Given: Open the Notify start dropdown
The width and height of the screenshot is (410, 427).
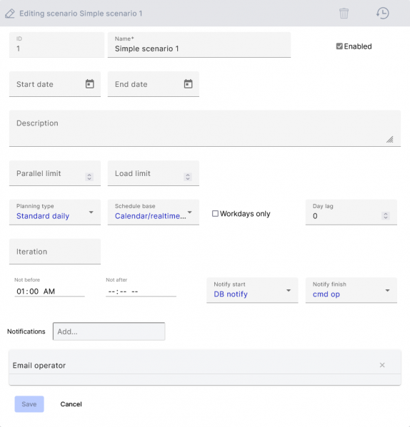Looking at the screenshot, I should [x=252, y=290].
